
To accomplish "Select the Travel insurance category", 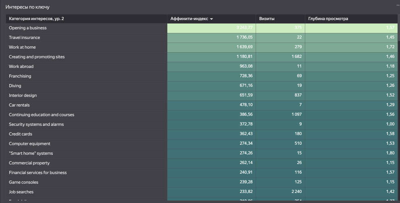I will click(25, 38).
